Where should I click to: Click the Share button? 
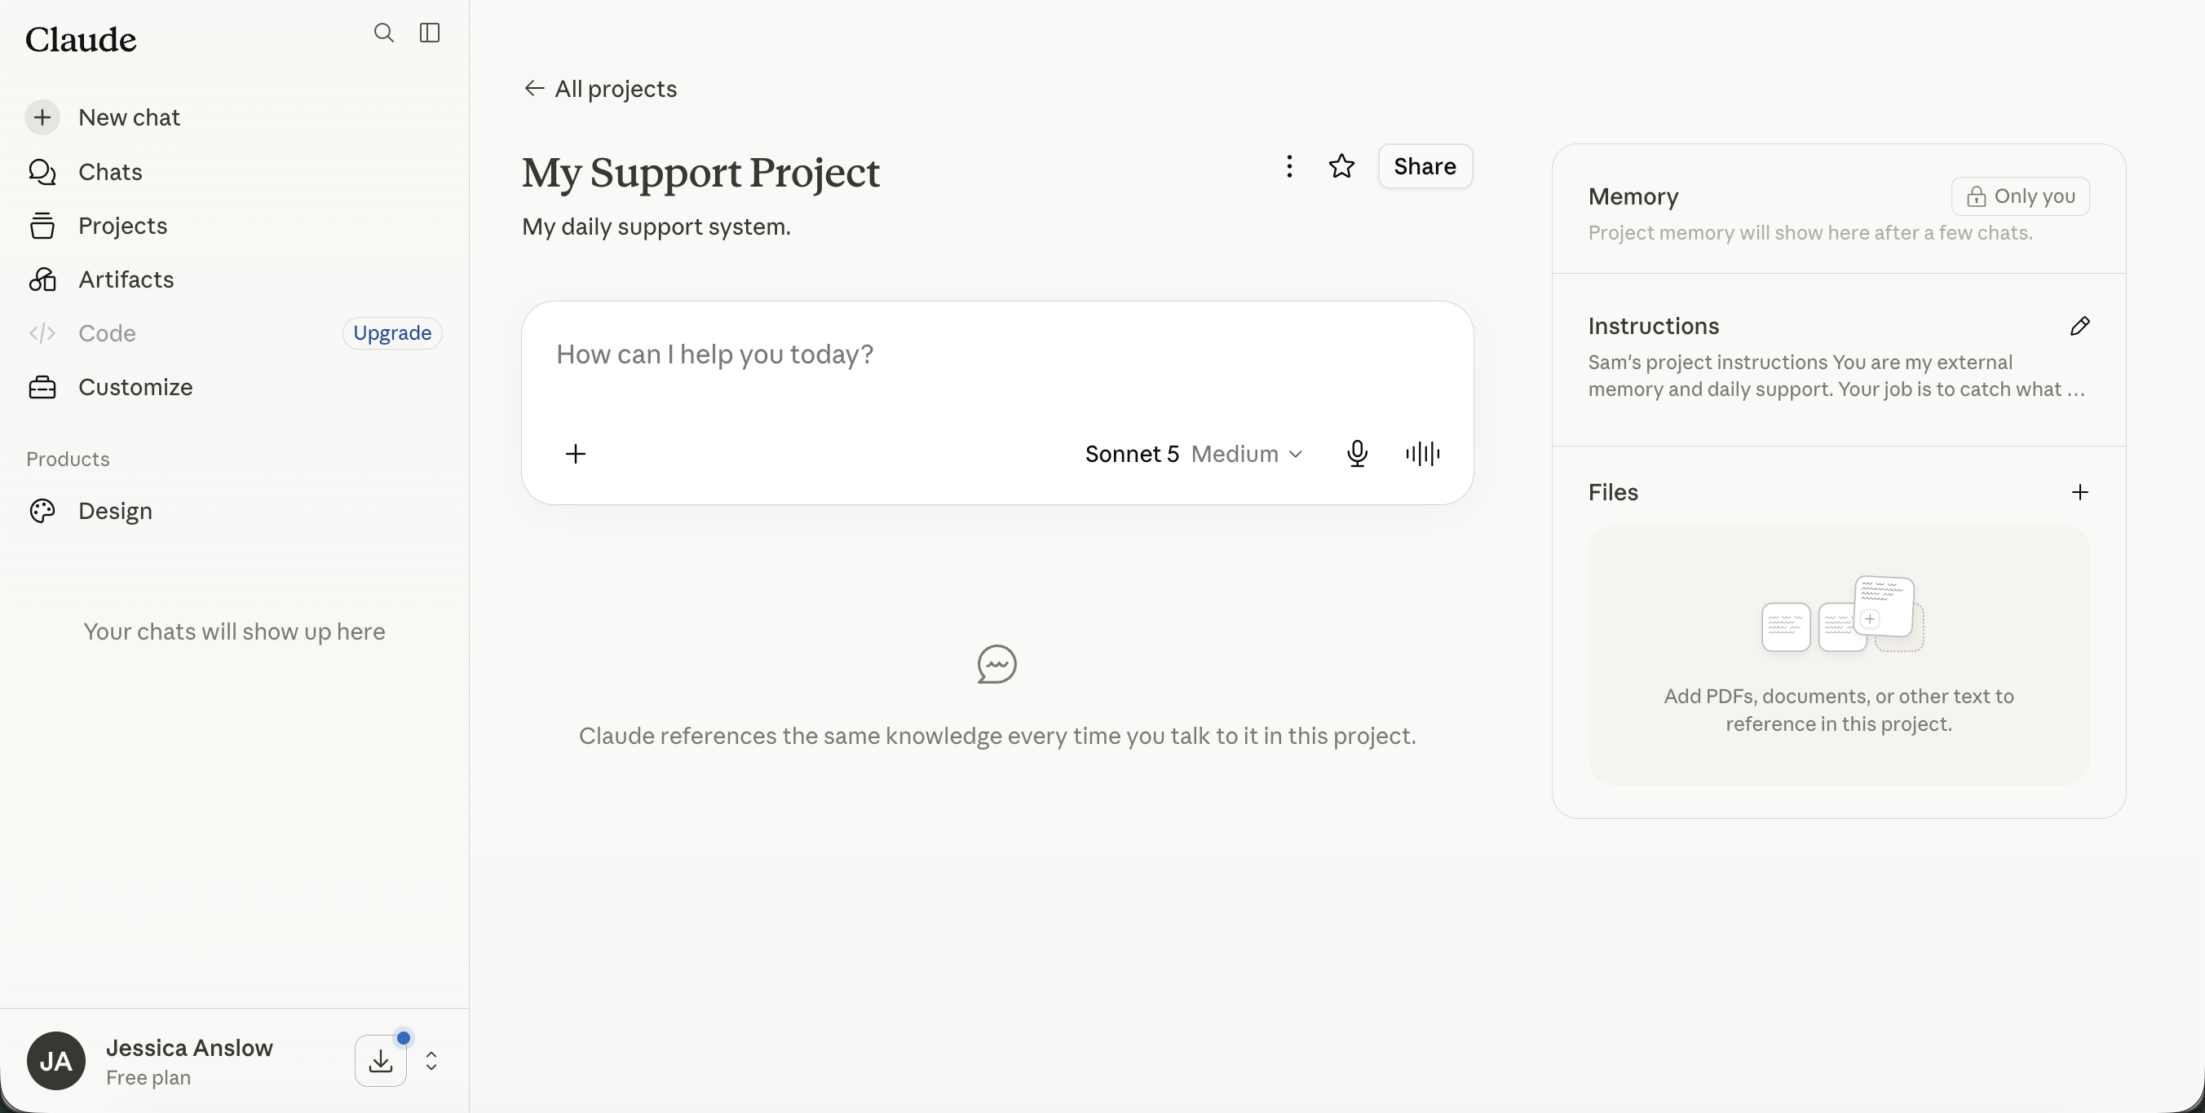pyautogui.click(x=1425, y=166)
